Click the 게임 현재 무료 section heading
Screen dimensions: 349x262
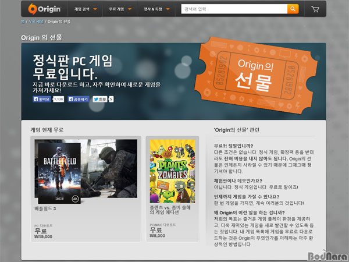click(47, 130)
